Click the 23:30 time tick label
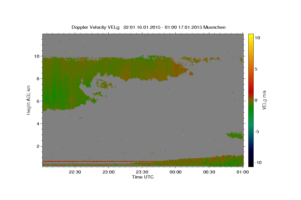Viewport: 301px width, 200px height. click(142, 172)
